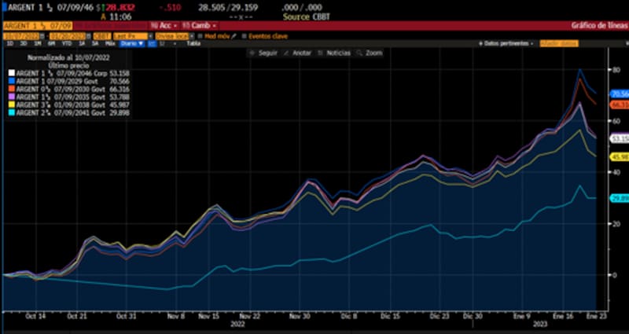Open the Noticias chart overlay

tap(331, 53)
